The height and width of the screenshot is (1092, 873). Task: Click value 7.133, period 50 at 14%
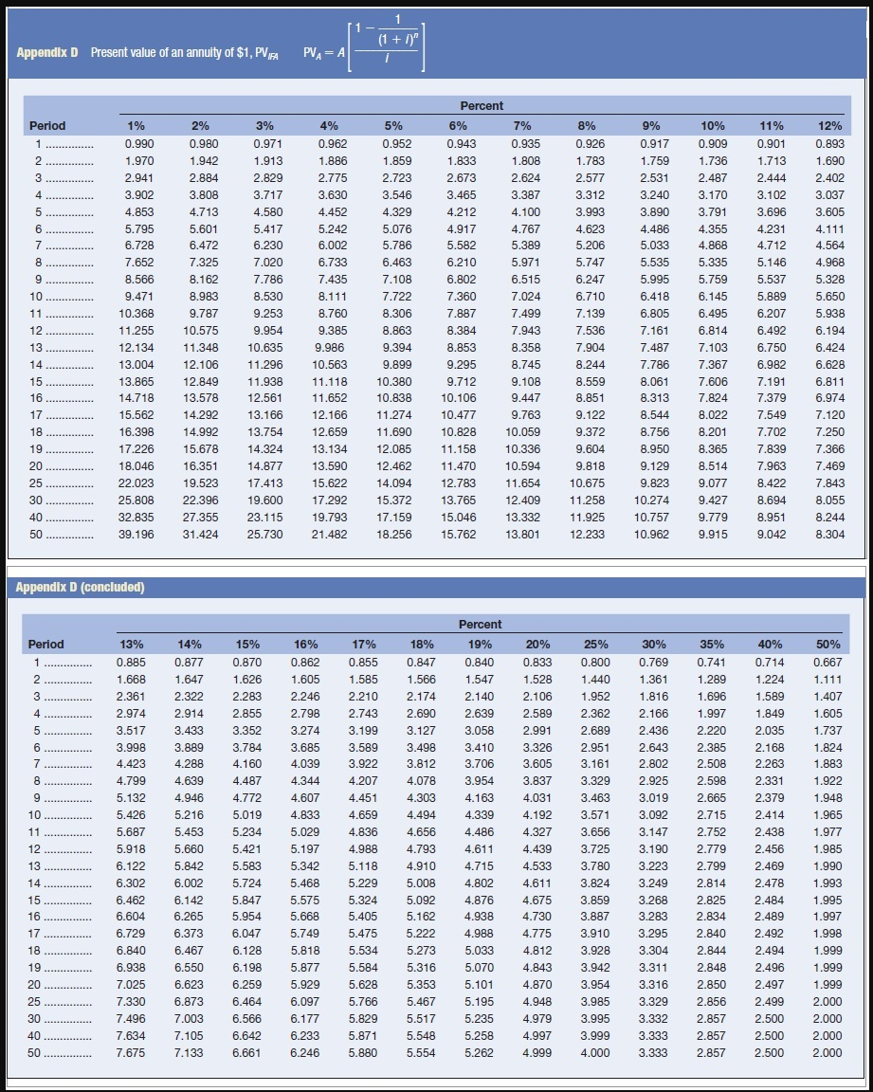(x=189, y=1054)
